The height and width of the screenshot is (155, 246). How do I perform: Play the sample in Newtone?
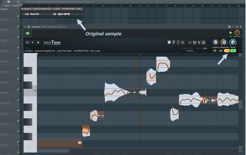(x=33, y=43)
